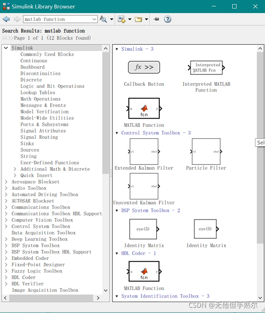Select Commonly Used Blocks library
Screen dimensions: 265x313
coord(47,54)
